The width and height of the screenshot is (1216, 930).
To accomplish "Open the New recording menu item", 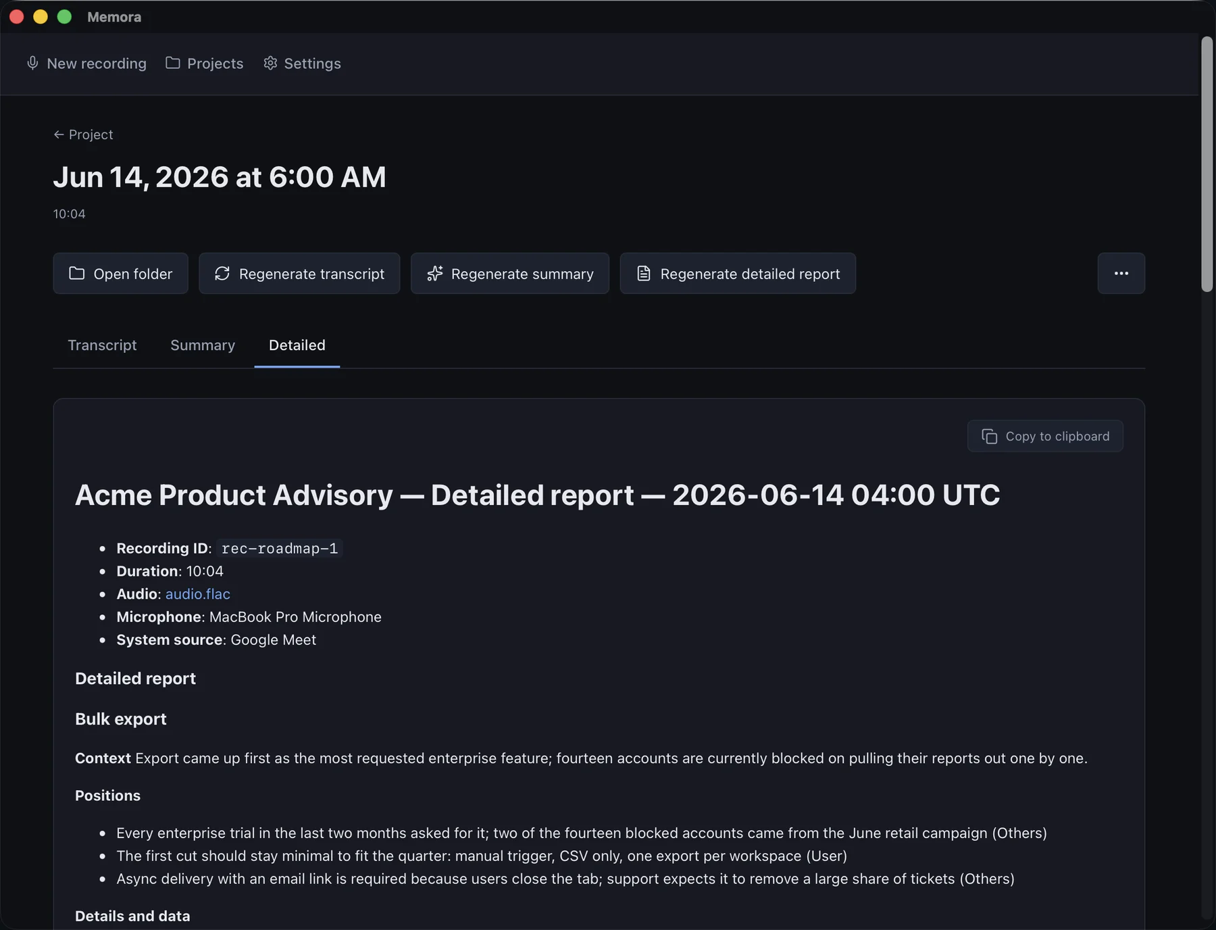I will point(86,64).
